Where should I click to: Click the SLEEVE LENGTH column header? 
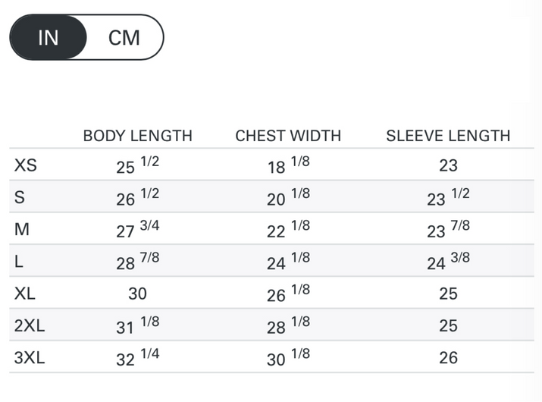[x=448, y=136]
